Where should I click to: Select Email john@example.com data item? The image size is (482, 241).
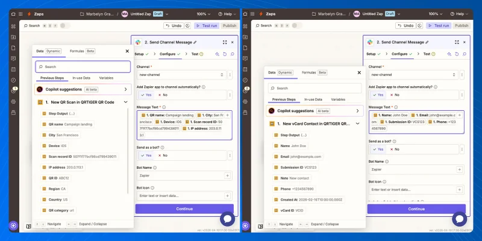[x=298, y=157]
